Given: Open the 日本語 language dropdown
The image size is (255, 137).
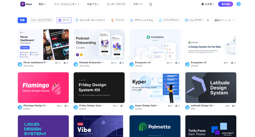Looking at the screenshot, I should [208, 4].
